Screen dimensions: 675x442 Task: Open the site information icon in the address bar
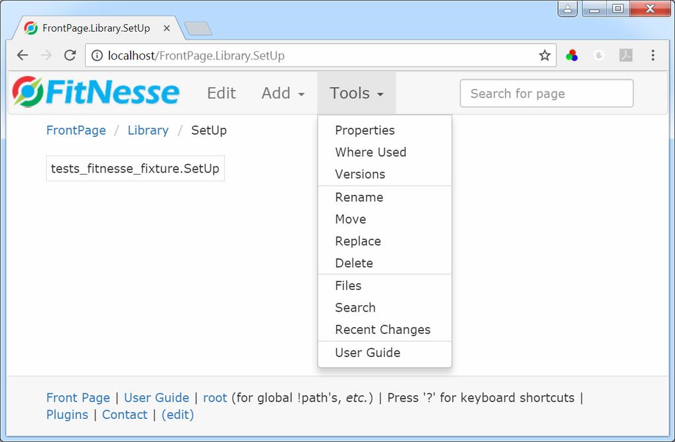pyautogui.click(x=98, y=55)
